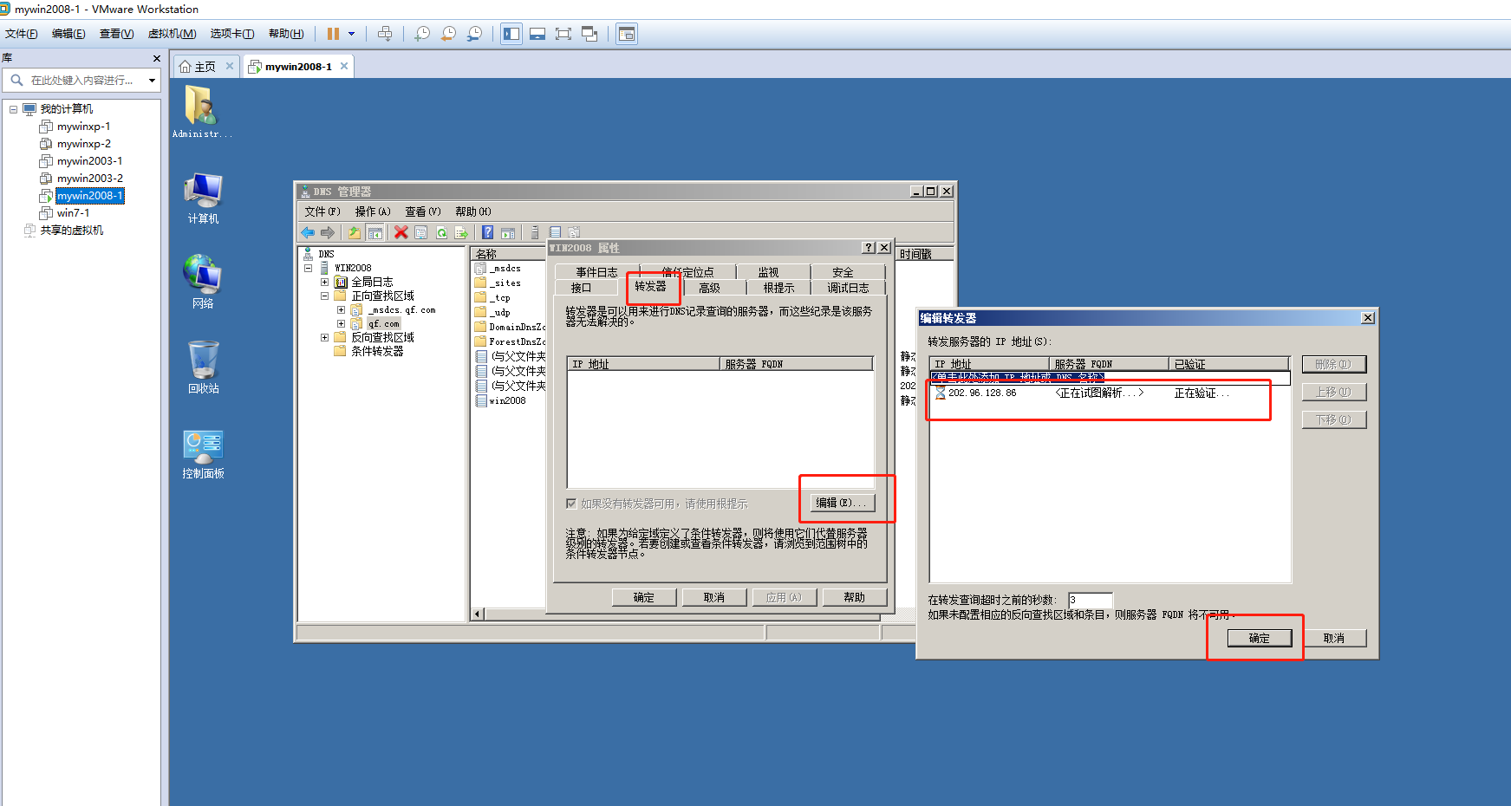Image resolution: width=1511 pixels, height=806 pixels.
Task: Click the properties icon in DNS toolbar
Action: [421, 232]
